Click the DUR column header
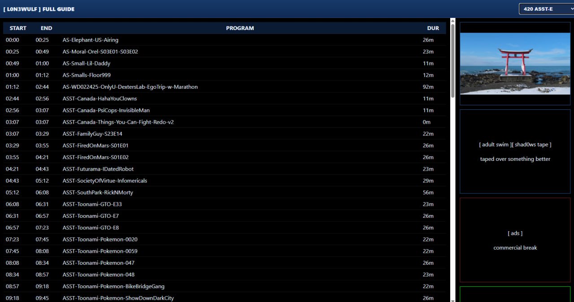574x302 pixels. click(x=433, y=28)
